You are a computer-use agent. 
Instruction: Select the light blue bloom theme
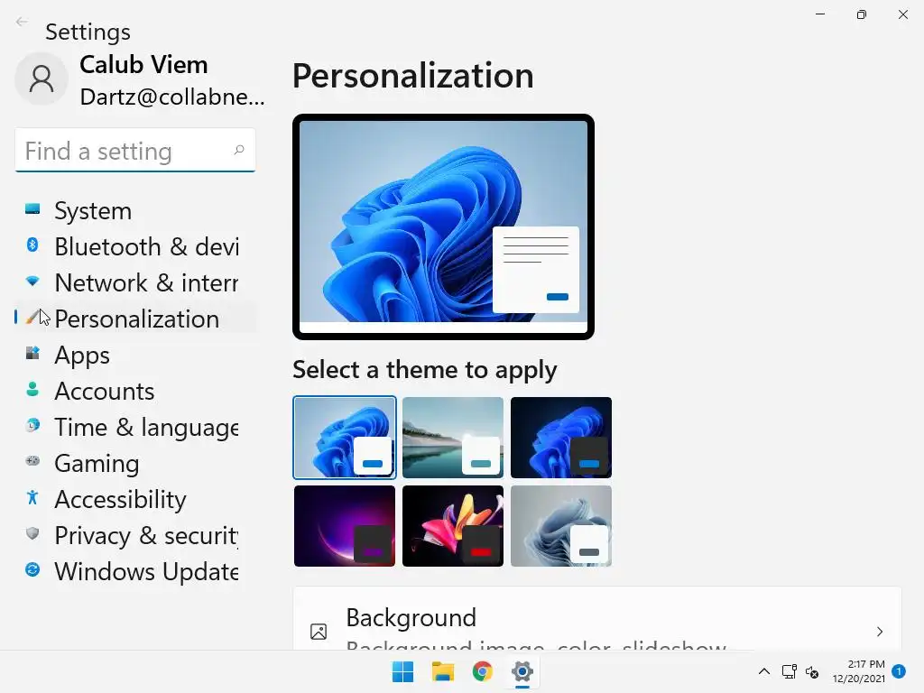coord(345,438)
